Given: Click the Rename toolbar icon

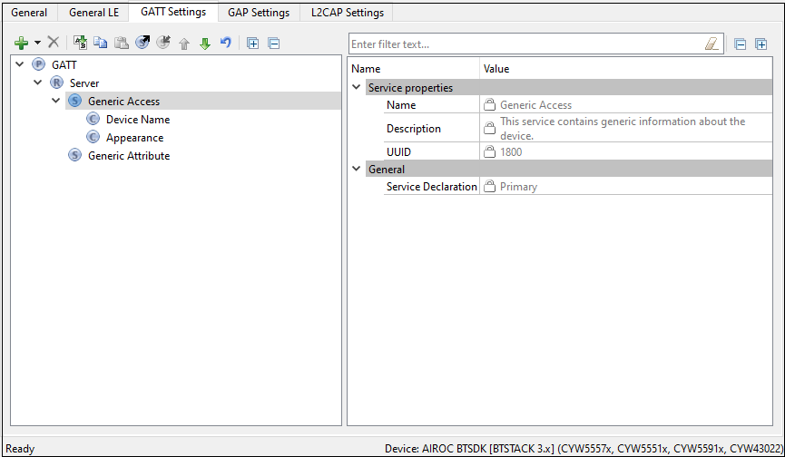Looking at the screenshot, I should [x=80, y=43].
